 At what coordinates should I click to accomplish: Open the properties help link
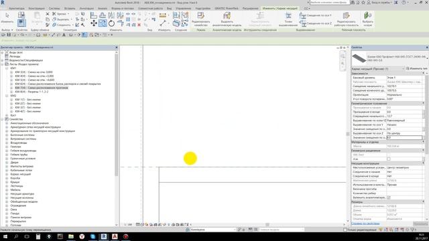365,224
